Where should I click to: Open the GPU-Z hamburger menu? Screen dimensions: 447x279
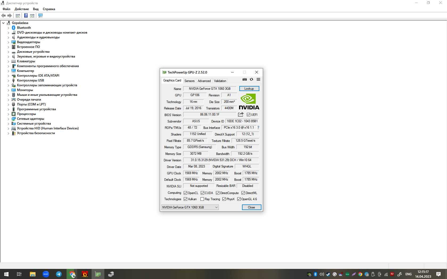point(258,79)
